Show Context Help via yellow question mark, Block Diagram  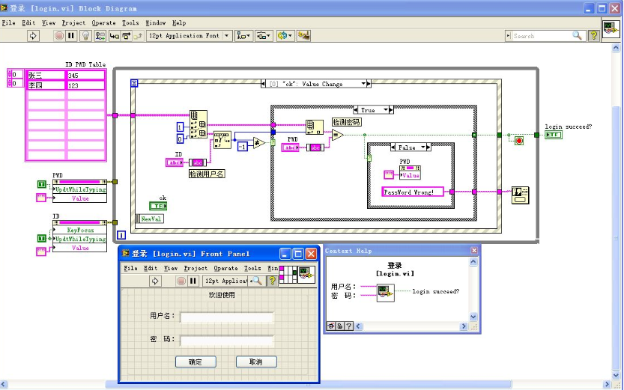point(593,36)
